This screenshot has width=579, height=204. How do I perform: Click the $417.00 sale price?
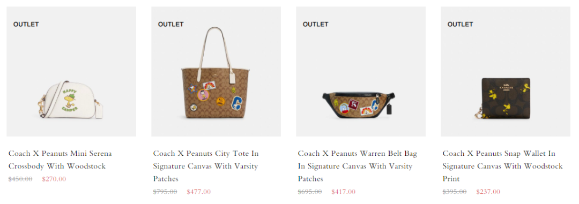coord(344,192)
